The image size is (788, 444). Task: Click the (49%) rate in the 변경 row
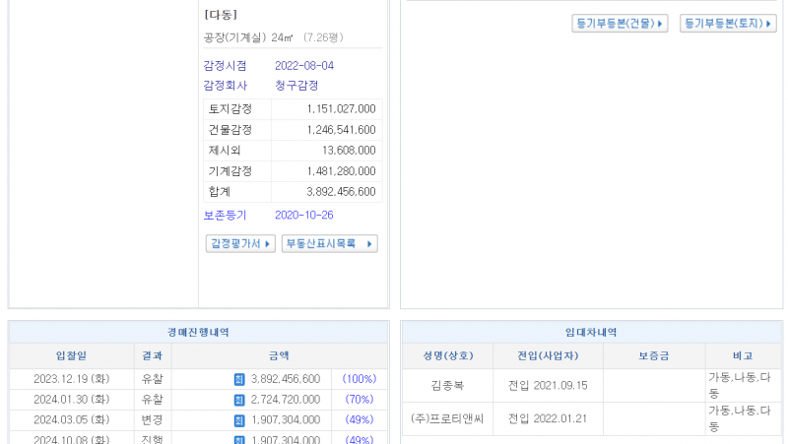359,420
